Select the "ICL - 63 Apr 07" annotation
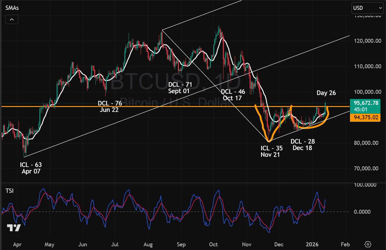Screen dimensions: 386x250 pos(31,168)
